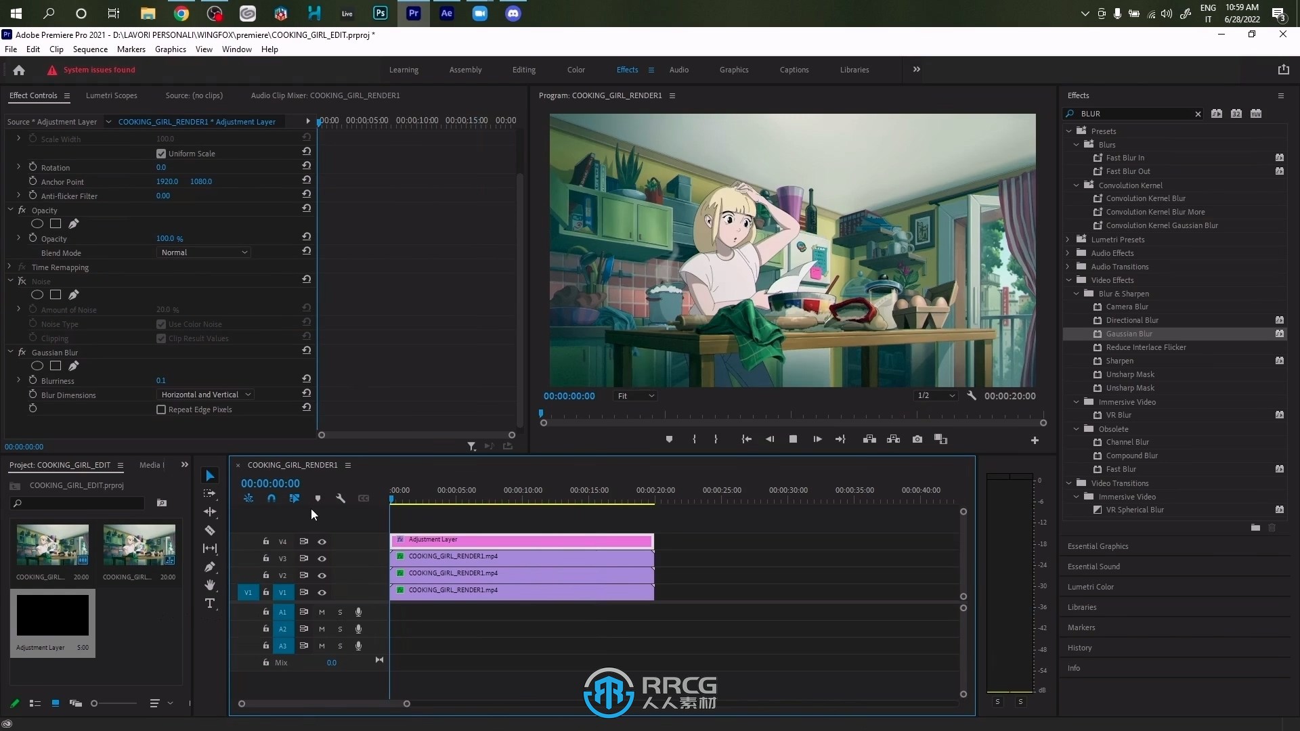Toggle Uniform Scale checkbox

161,154
